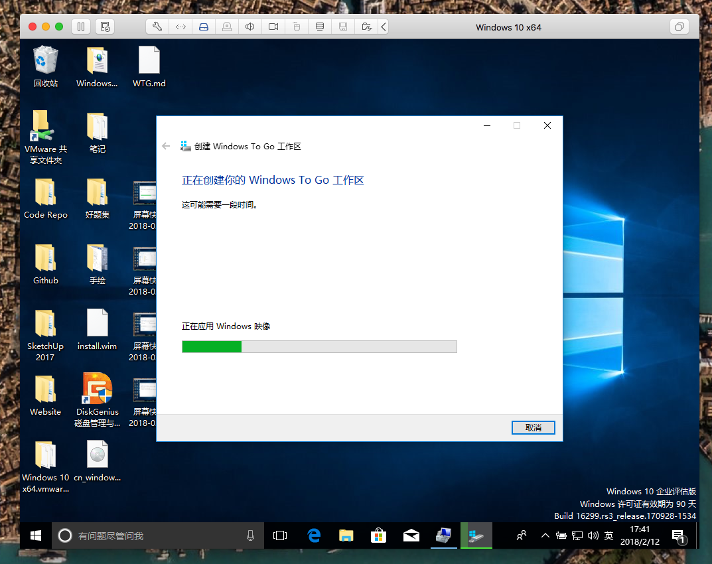Click the VMware pause virtual machine button

coord(81,27)
